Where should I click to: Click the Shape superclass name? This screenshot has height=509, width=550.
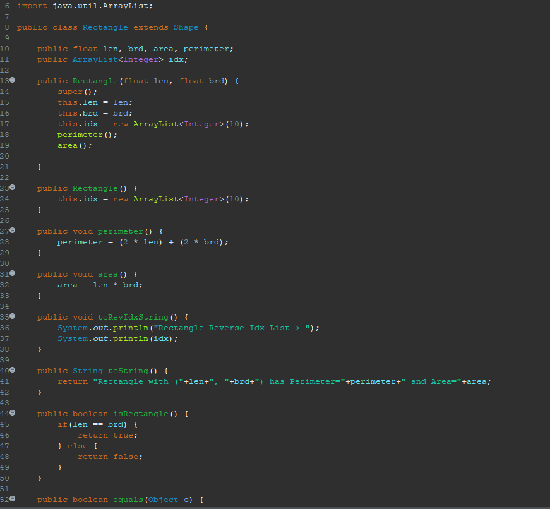tap(186, 27)
